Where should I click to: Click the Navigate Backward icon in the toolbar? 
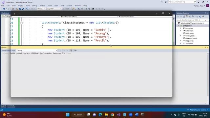point(4,9)
